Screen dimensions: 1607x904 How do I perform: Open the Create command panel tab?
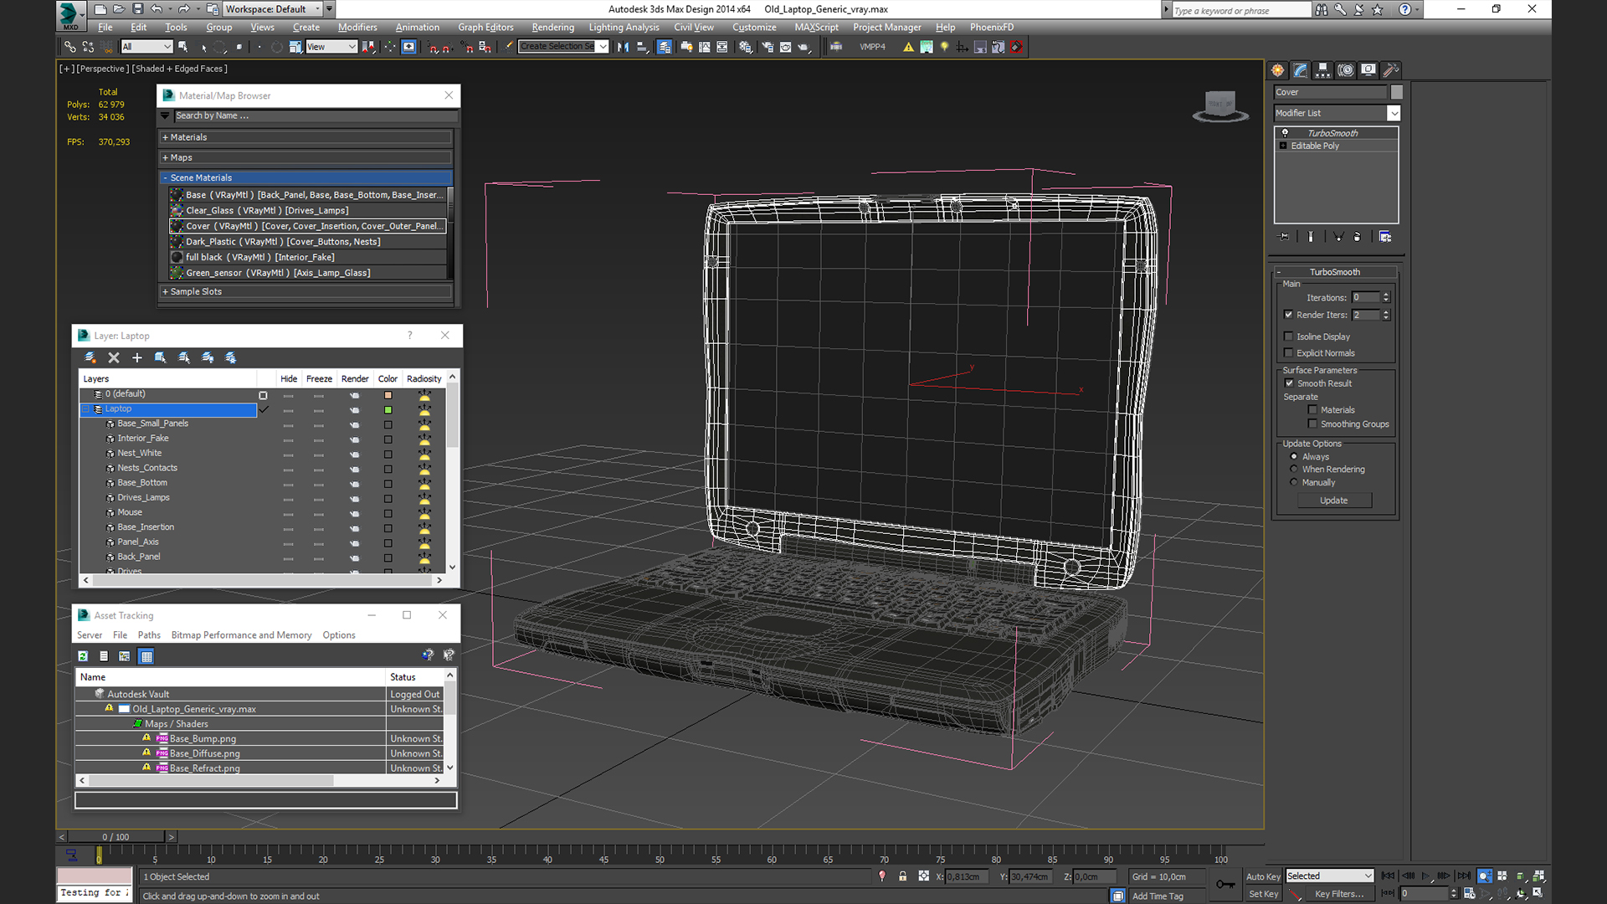(x=1277, y=70)
